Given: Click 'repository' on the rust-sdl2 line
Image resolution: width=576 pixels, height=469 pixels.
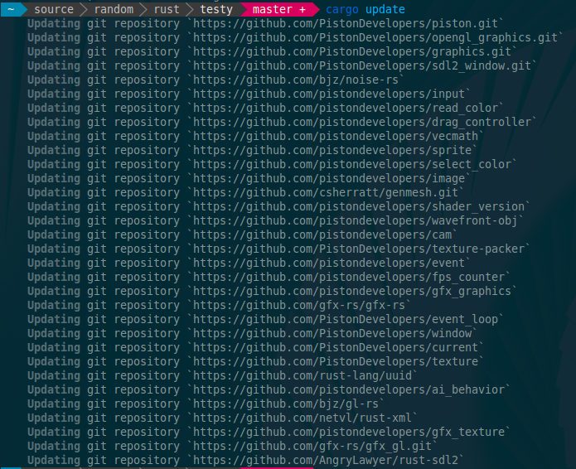Looking at the screenshot, I should 147,460.
